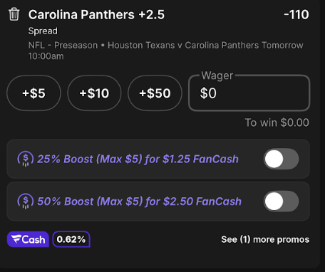Click the coin icon beside 50% Boost

[26, 202]
